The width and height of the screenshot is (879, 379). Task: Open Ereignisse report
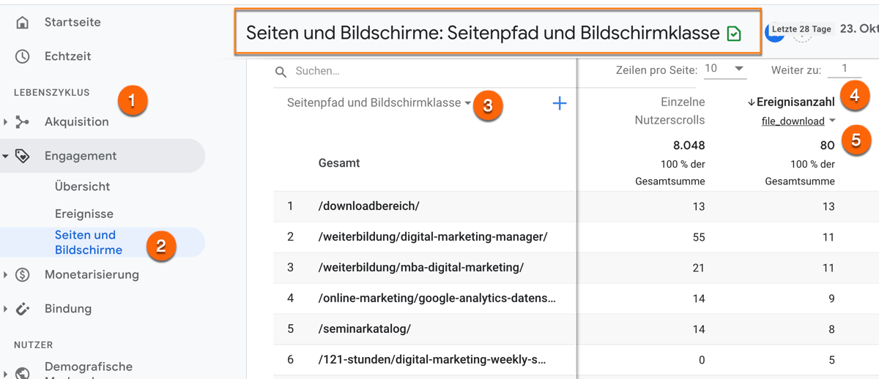click(x=84, y=214)
